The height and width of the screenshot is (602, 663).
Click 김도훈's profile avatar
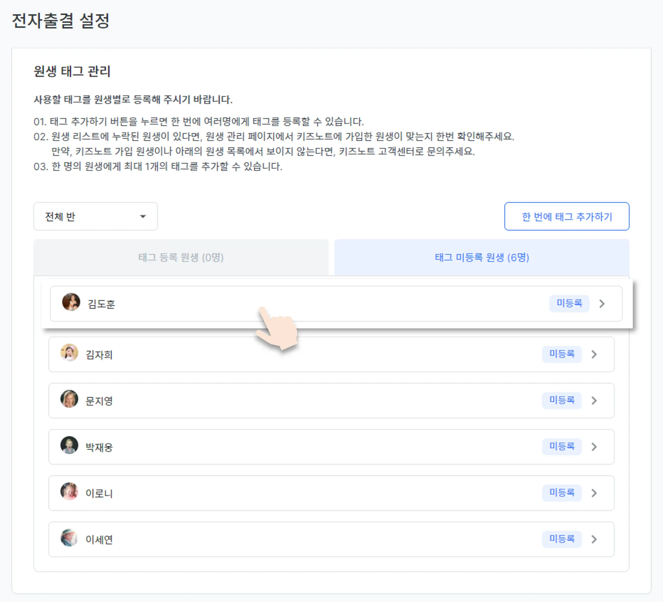71,302
